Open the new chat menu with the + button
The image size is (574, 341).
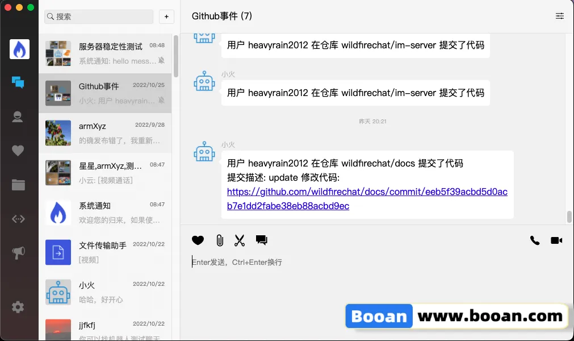click(x=166, y=16)
